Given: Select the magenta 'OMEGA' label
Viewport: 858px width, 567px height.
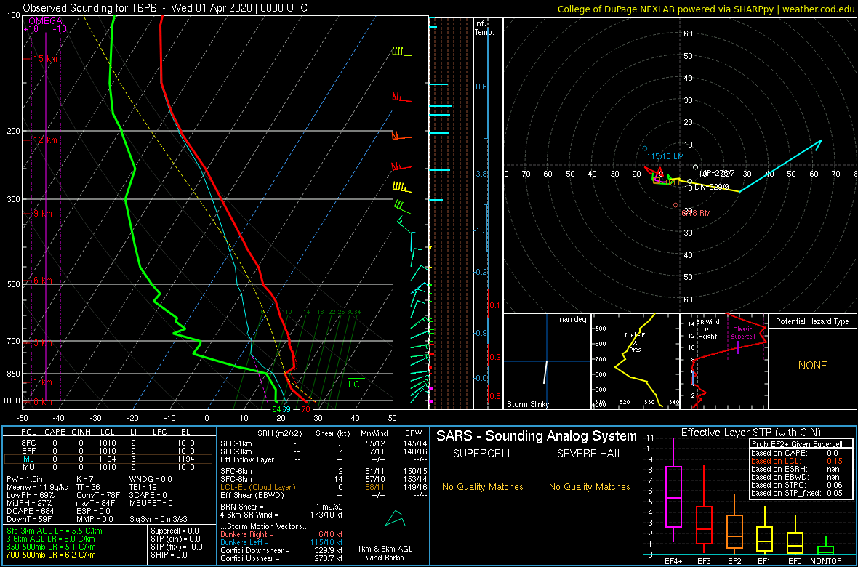Looking at the screenshot, I should [x=45, y=21].
